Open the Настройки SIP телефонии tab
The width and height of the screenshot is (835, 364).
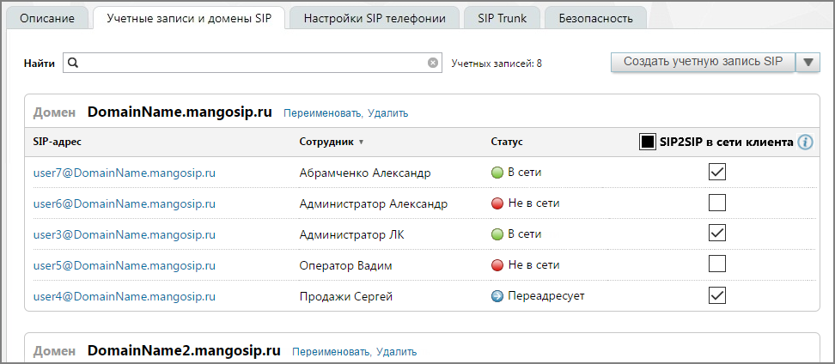click(x=375, y=19)
